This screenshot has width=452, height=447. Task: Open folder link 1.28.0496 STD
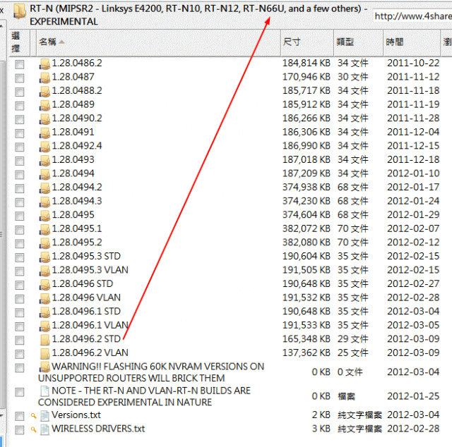pos(83,284)
